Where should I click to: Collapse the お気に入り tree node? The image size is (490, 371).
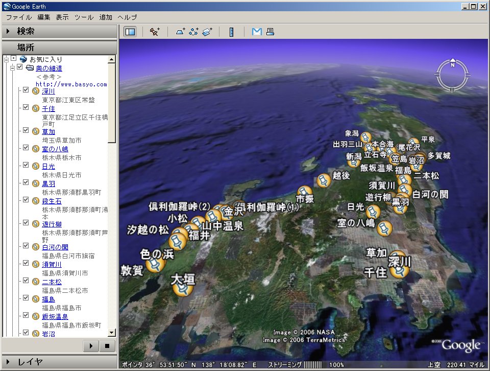click(x=6, y=59)
